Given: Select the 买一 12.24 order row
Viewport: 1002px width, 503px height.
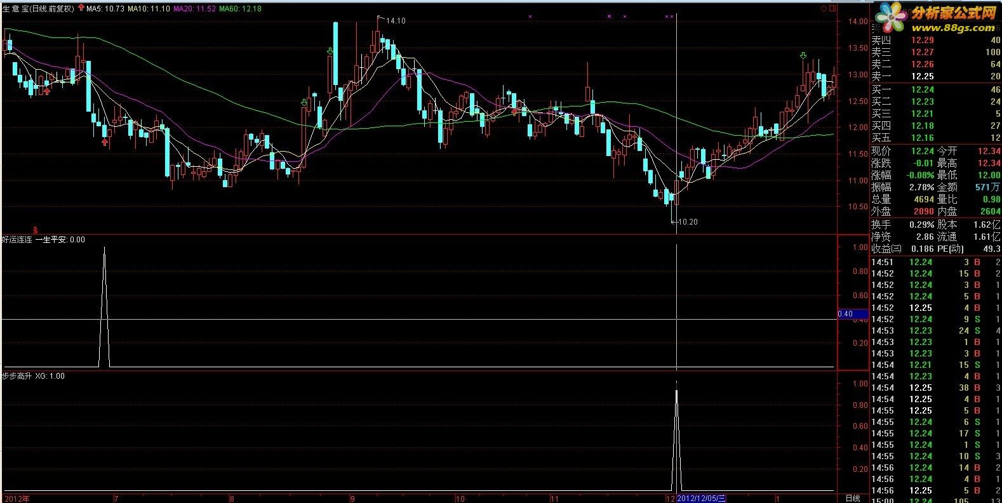Looking at the screenshot, I should (936, 90).
